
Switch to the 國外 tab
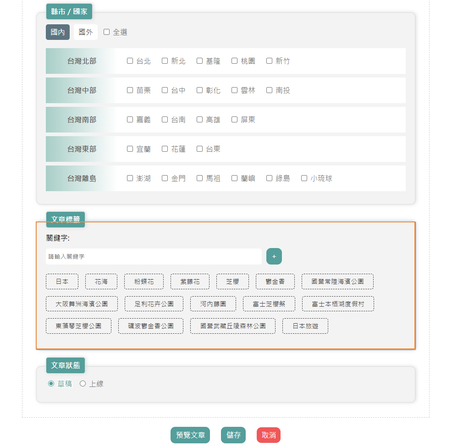[86, 32]
